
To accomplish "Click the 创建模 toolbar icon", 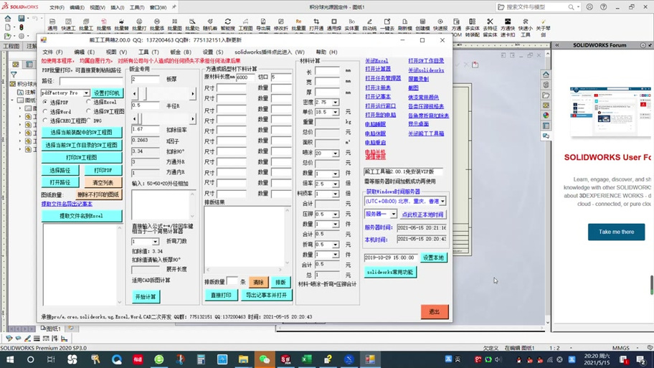I will [x=422, y=24].
